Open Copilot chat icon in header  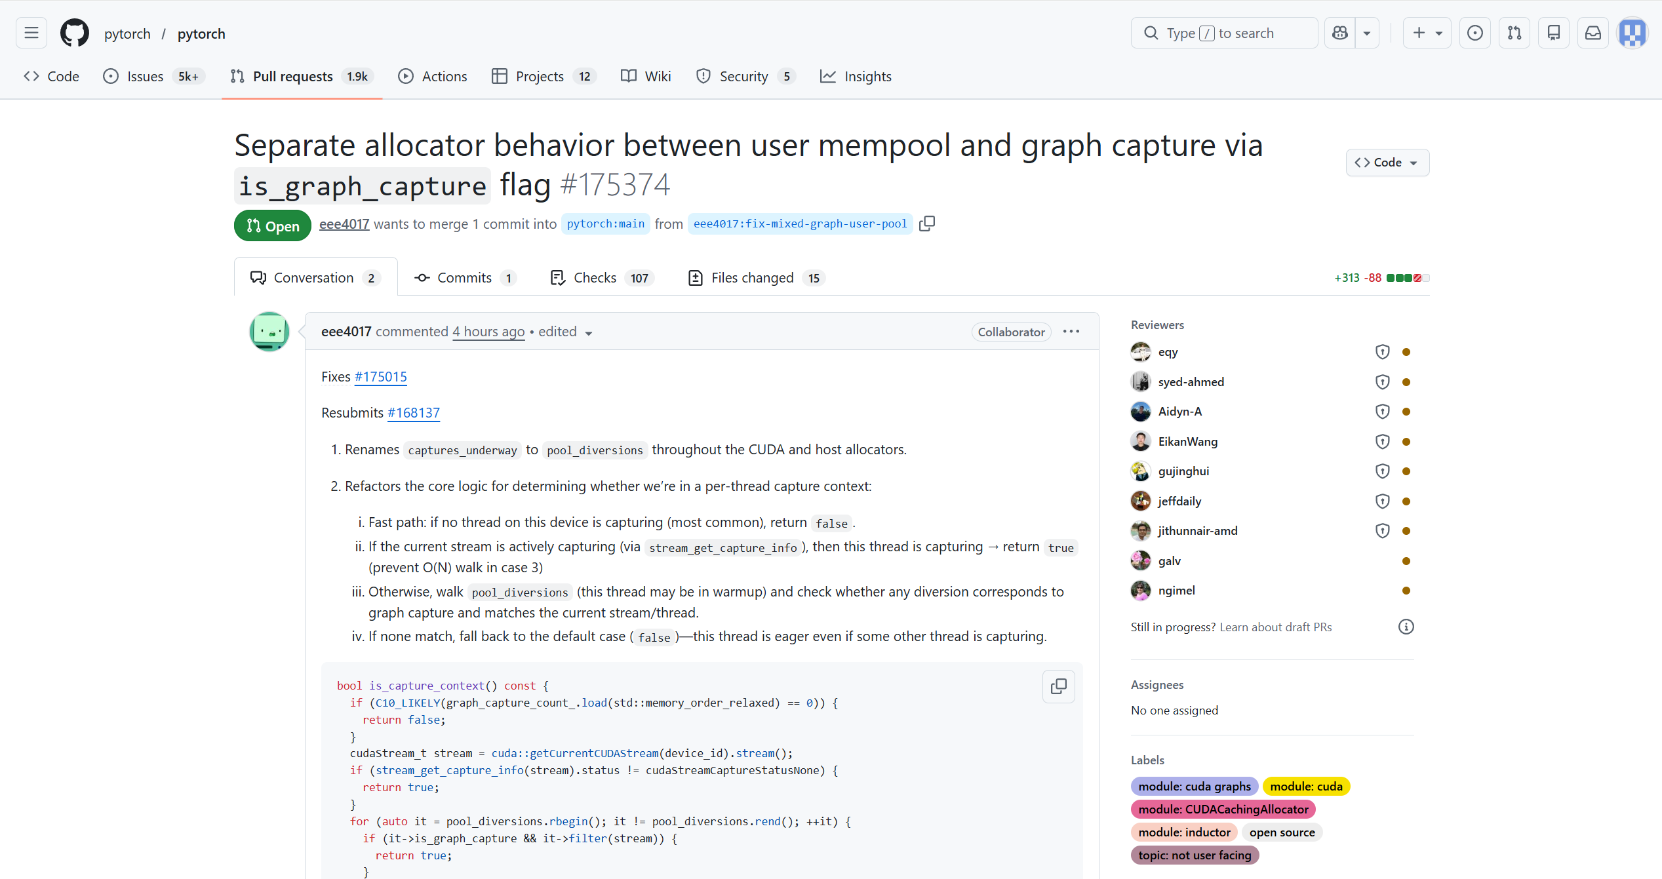[x=1340, y=33]
